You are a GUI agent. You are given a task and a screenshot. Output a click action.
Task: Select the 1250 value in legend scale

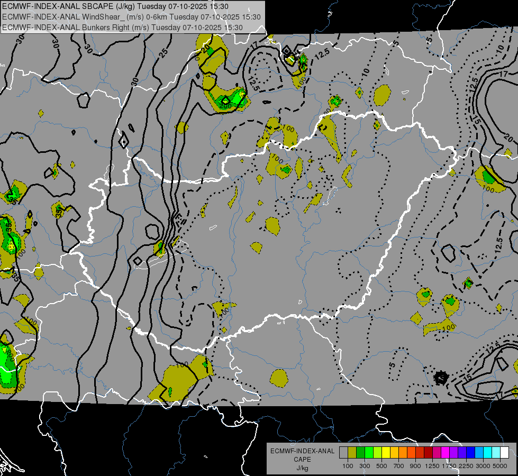point(432,466)
